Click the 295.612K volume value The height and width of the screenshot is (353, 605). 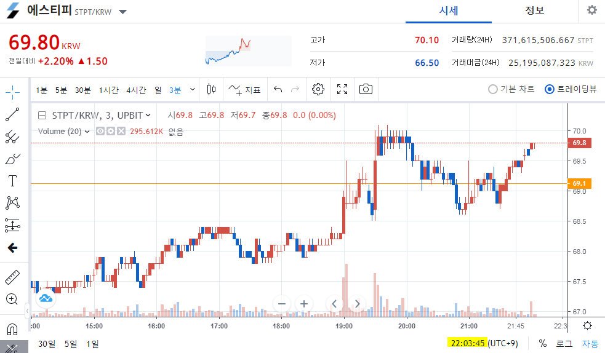(146, 132)
